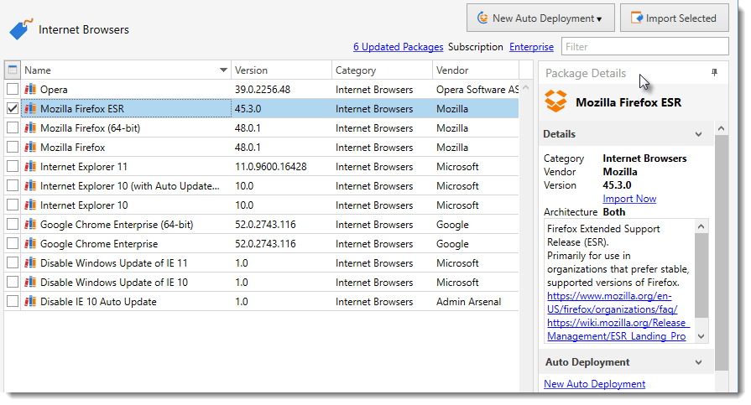The width and height of the screenshot is (751, 405).
Task: Collapse the Auto Deployment section chevron
Action: coord(698,363)
